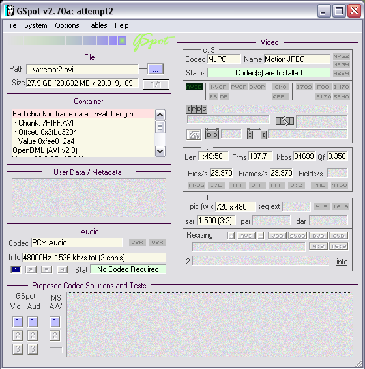Click the GMC indicator
365x369 pixels.
pyautogui.click(x=280, y=87)
